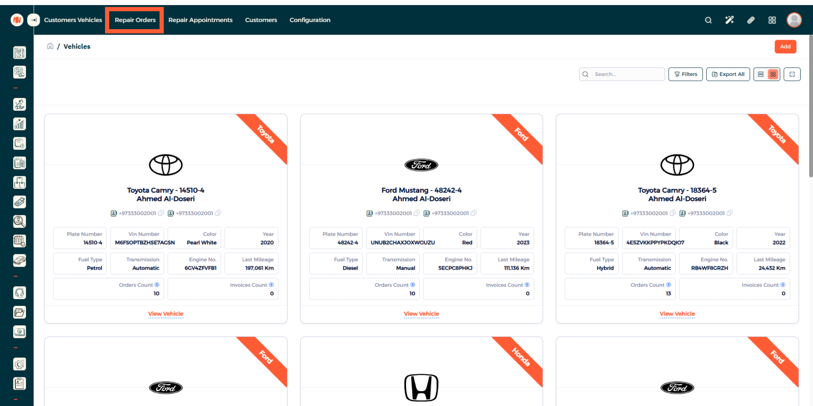Click the magic wand icon in header
This screenshot has height=406, width=813.
tap(729, 20)
